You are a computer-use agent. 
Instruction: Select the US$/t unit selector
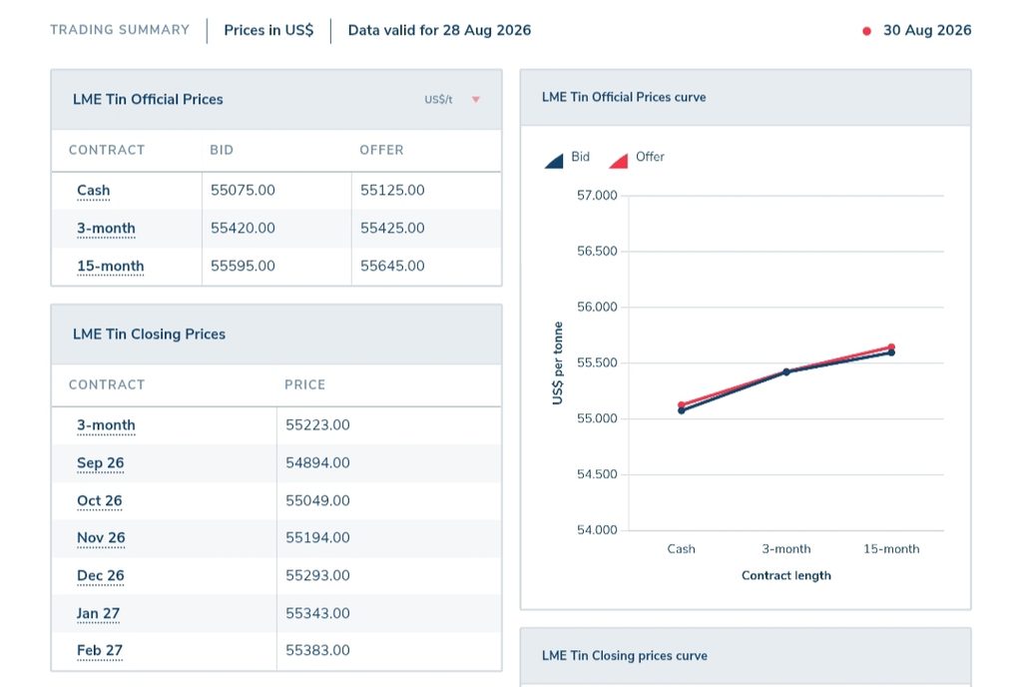click(x=452, y=100)
